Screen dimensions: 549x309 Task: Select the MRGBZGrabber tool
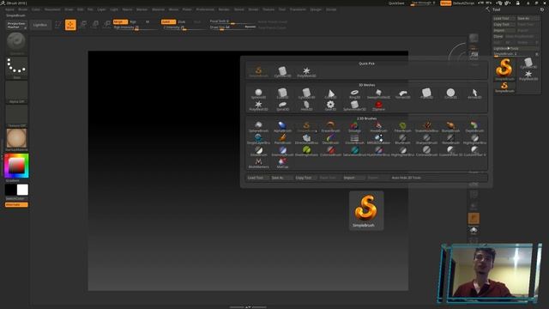(378, 139)
